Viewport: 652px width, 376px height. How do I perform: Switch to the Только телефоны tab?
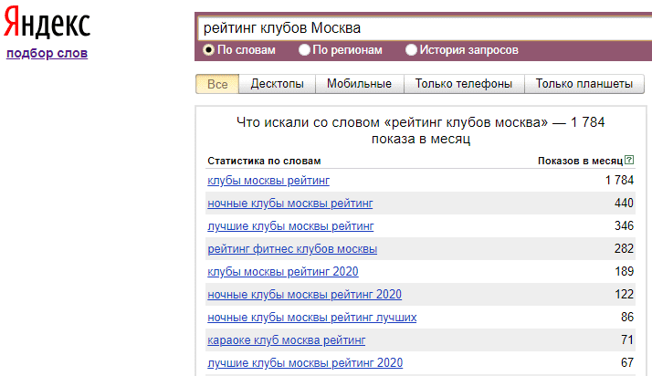tap(464, 84)
